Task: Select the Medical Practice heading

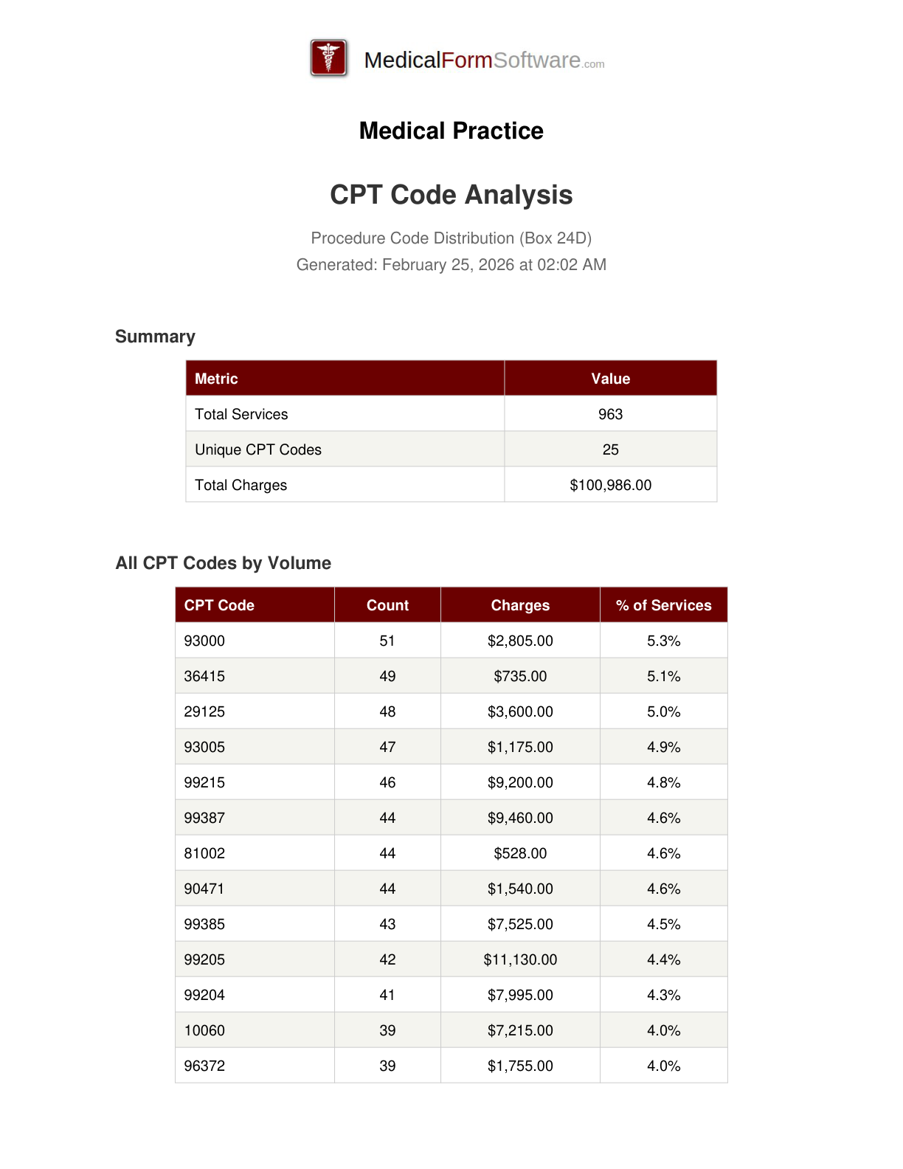Action: point(451,131)
